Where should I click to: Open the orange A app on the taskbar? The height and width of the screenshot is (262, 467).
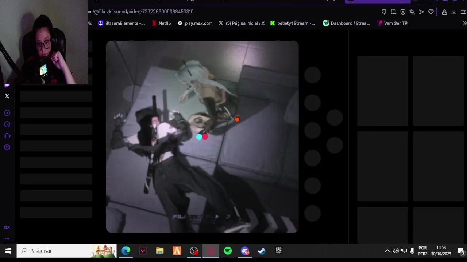pos(177,251)
